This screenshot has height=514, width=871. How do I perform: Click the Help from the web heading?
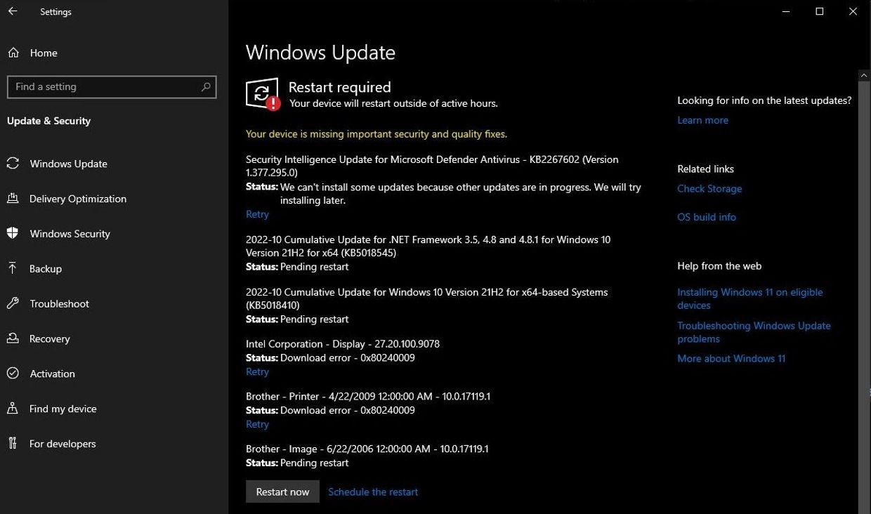coord(719,265)
